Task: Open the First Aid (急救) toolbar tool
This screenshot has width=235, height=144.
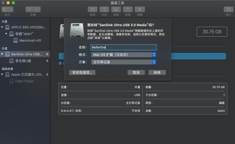Action: point(93,10)
